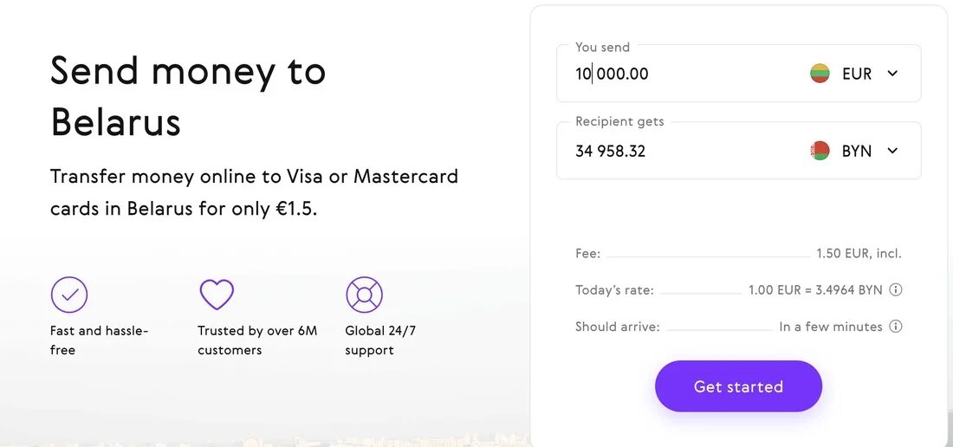The height and width of the screenshot is (447, 953).
Task: Click the lifebuoy Global 24/7 support icon
Action: click(364, 295)
